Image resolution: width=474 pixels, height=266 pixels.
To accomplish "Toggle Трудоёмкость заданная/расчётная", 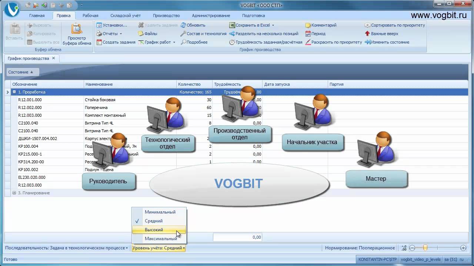I will click(x=266, y=42).
